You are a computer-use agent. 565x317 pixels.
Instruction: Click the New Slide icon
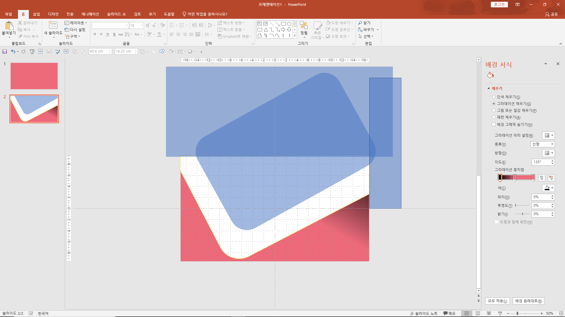(53, 25)
